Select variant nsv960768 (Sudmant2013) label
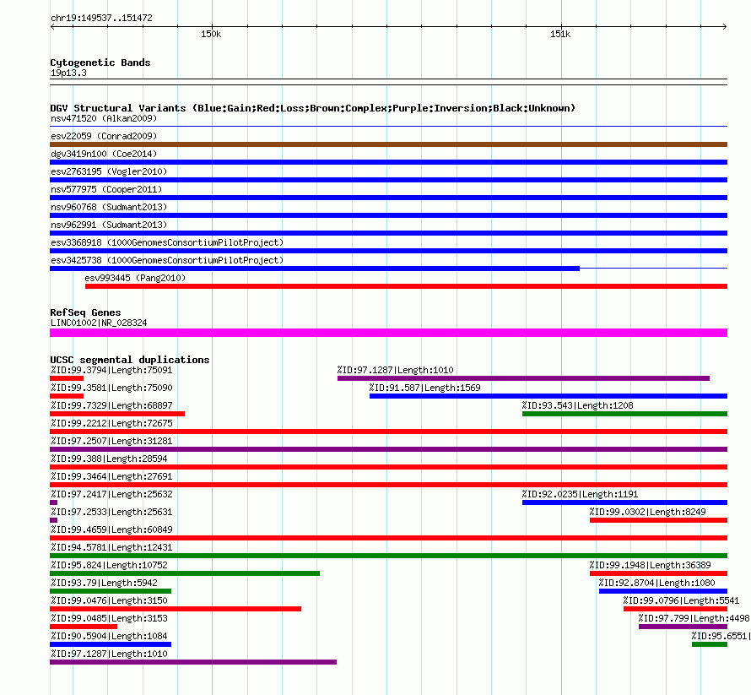751x695 pixels. point(109,207)
